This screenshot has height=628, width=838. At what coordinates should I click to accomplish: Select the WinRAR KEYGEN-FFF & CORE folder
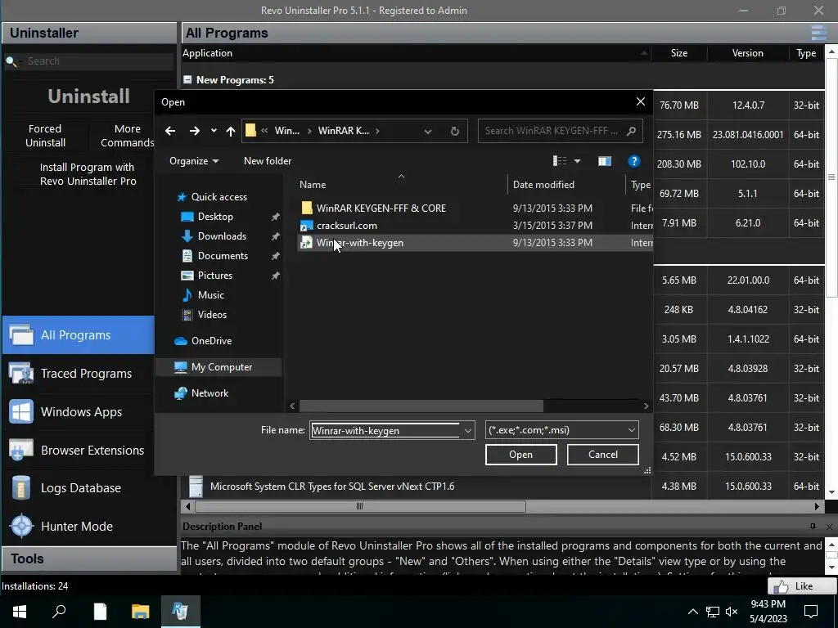381,209
